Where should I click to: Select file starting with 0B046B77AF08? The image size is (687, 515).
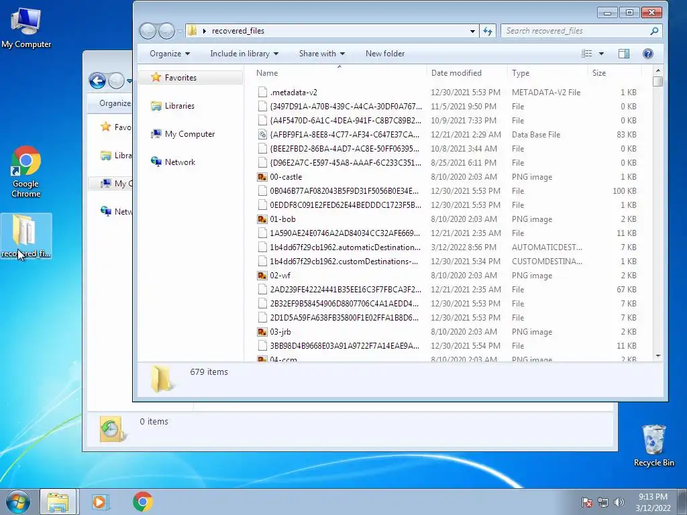pyautogui.click(x=447, y=191)
